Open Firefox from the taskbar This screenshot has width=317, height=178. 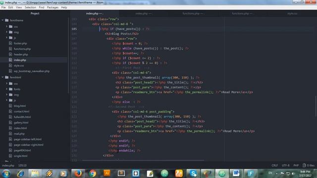(78, 174)
